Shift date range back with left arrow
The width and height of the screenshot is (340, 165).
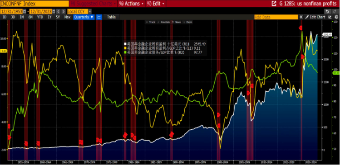click(x=59, y=11)
